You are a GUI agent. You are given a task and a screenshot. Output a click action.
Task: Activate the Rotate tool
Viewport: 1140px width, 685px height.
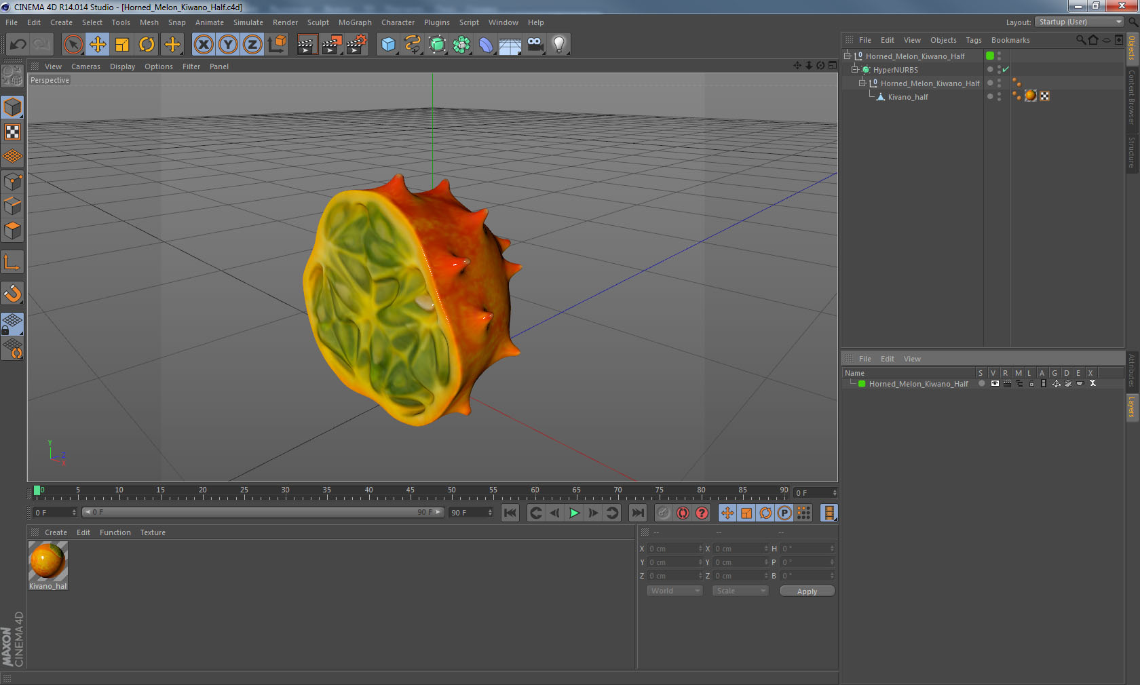[x=147, y=45]
